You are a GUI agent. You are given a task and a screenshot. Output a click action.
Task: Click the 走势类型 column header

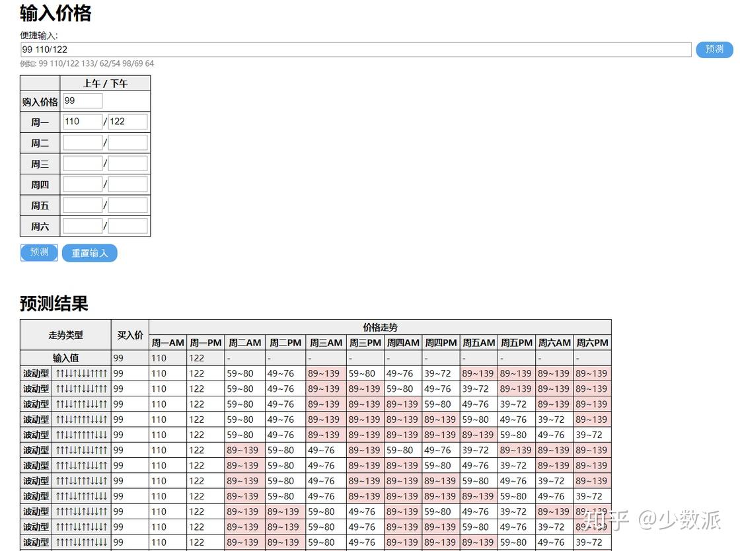(x=65, y=335)
